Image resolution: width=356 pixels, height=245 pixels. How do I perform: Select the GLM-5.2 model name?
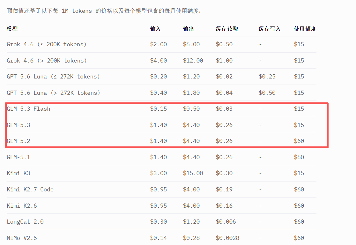tap(19, 141)
